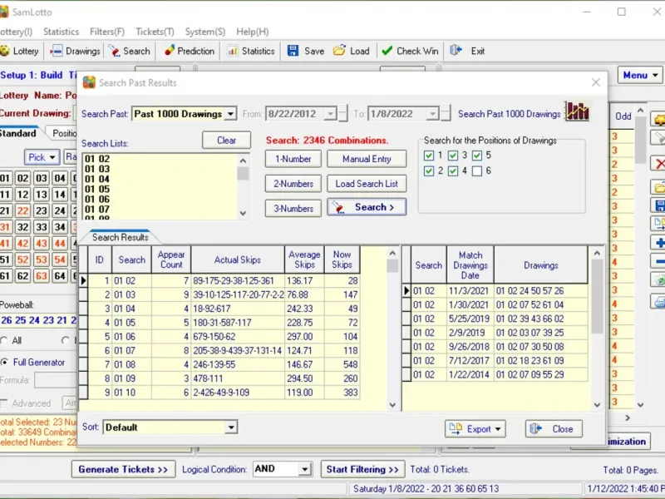Select the All radio button
The width and height of the screenshot is (665, 499).
coord(4,340)
